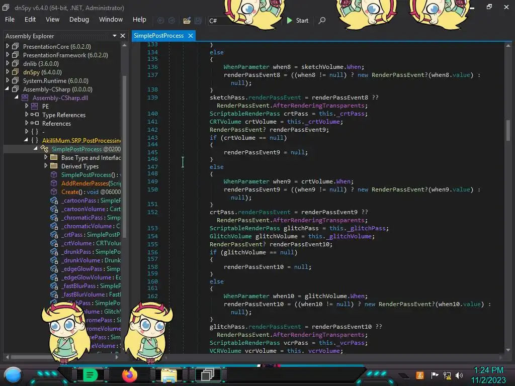Click the code editor vertical scrollbar thumb
The height and width of the screenshot is (386, 515).
point(508,130)
